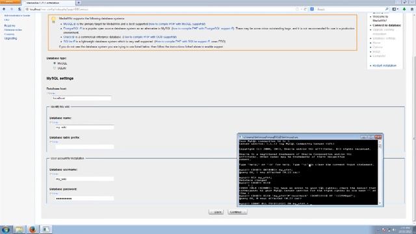
Task: Click the 'MySQL settings' heading
Action: coord(60,79)
